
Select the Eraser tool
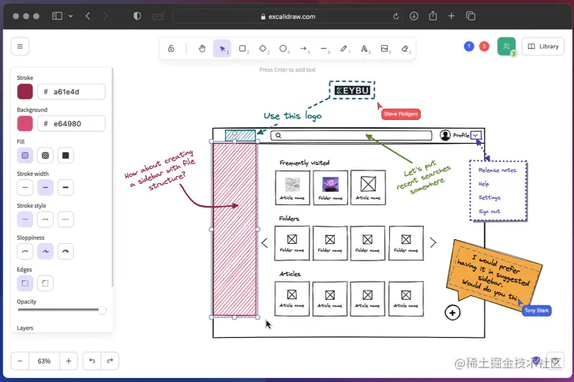coord(405,49)
